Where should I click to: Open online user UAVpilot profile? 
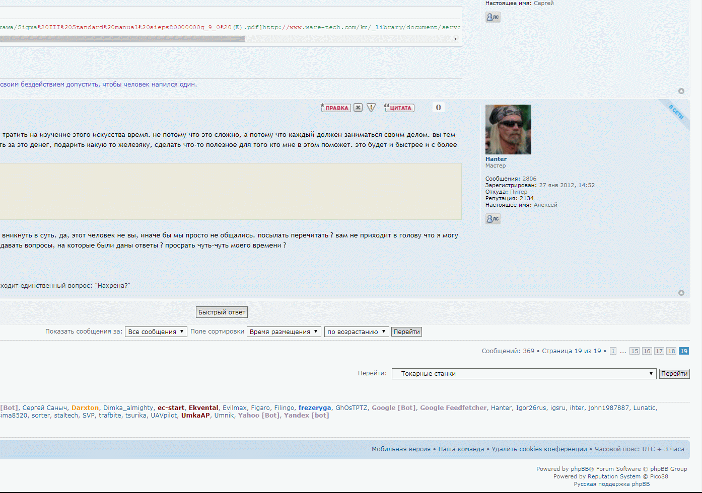(164, 416)
